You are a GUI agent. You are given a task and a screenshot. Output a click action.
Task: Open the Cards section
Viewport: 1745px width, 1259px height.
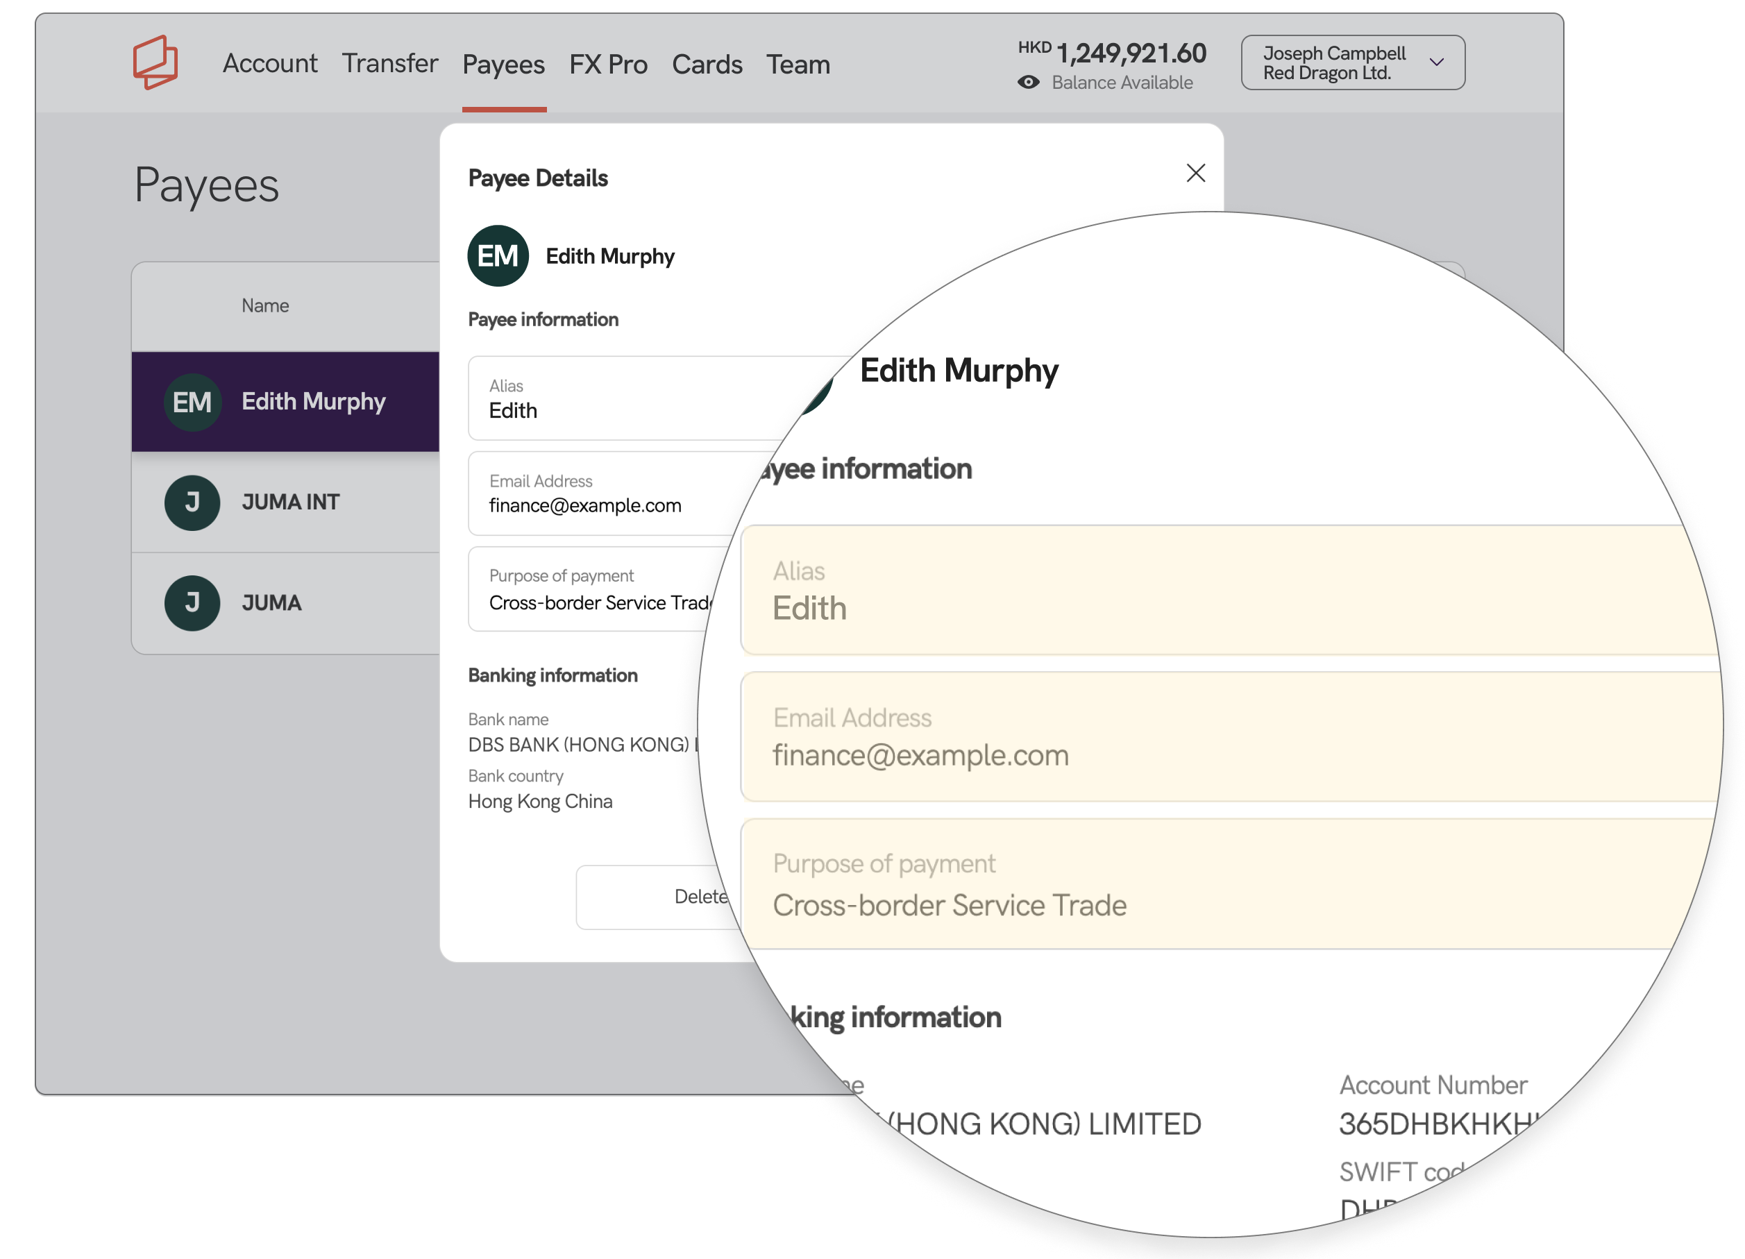707,65
